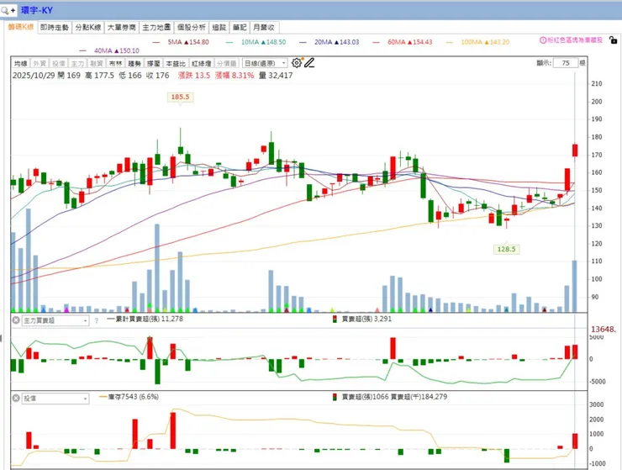The image size is (622, 470).
Task: Switch to the 個股分析 tab
Action: pos(191,28)
